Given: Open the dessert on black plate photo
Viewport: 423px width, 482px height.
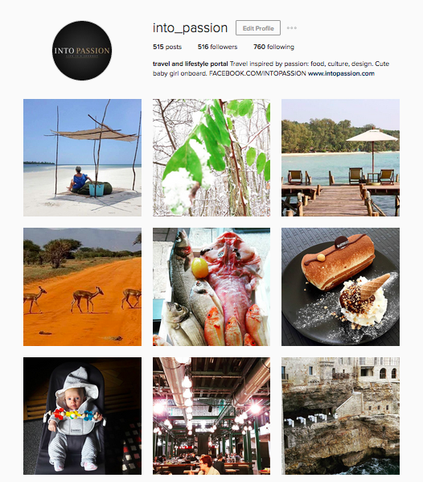Looking at the screenshot, I should [340, 286].
